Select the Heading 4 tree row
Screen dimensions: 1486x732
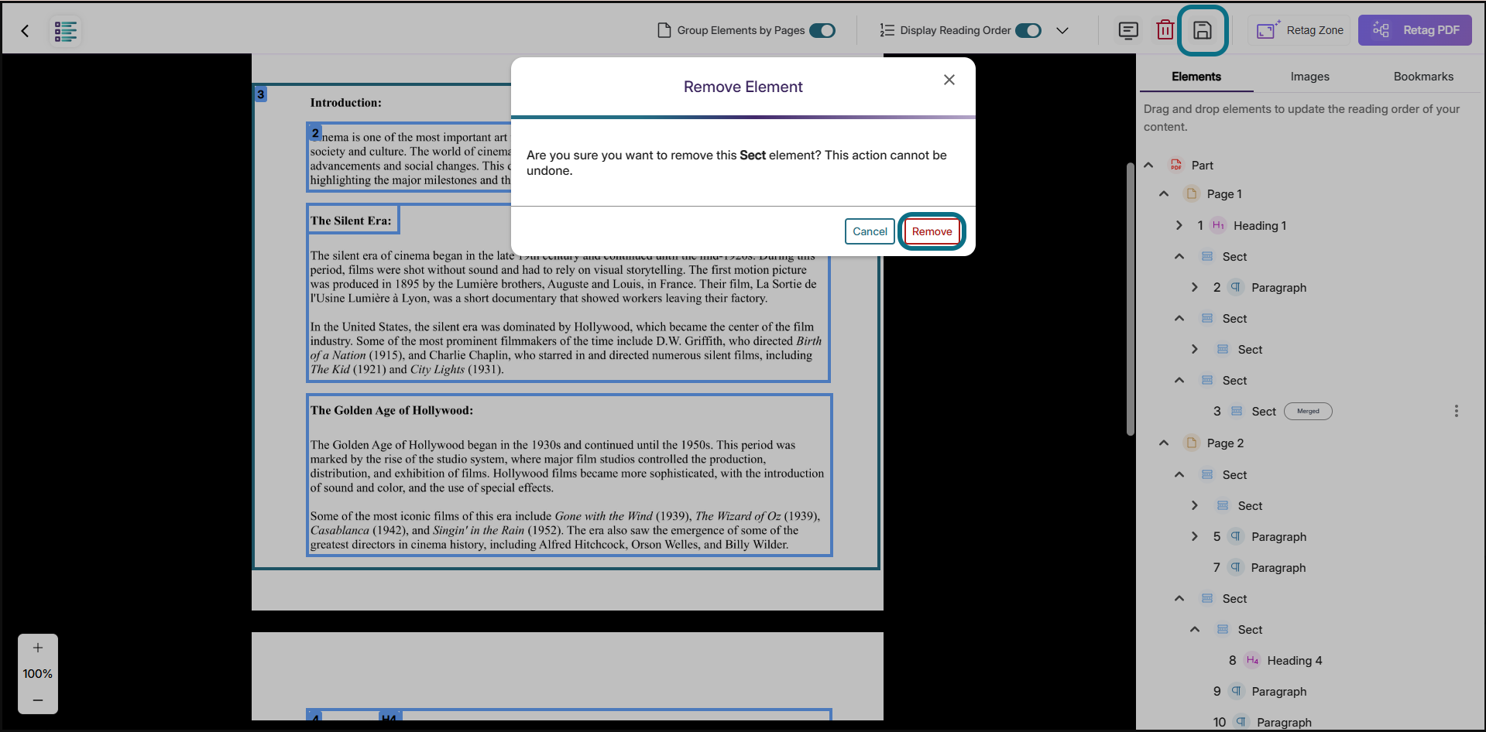click(1309, 660)
